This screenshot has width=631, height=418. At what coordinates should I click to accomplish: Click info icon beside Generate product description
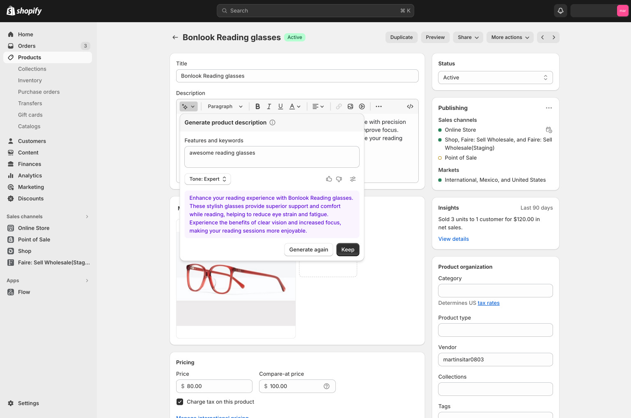272,123
